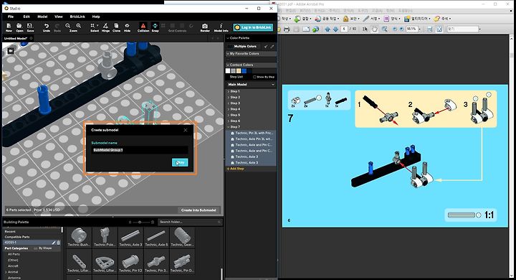This screenshot has width=516, height=280.
Task: Collapse the Color Palette panel
Action: pyautogui.click(x=228, y=38)
